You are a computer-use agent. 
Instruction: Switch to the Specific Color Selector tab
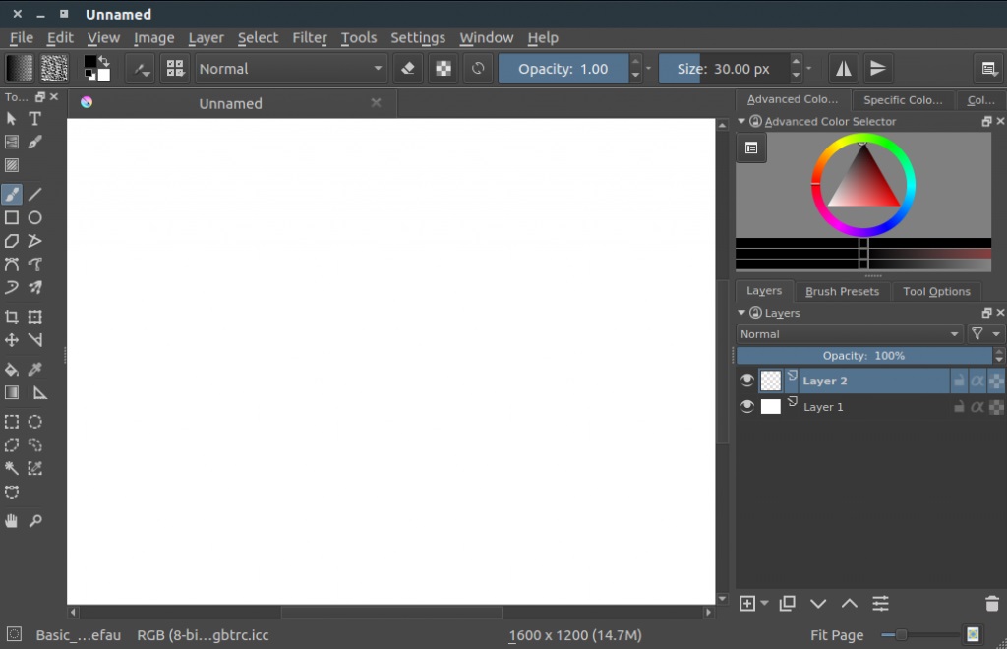click(x=903, y=100)
